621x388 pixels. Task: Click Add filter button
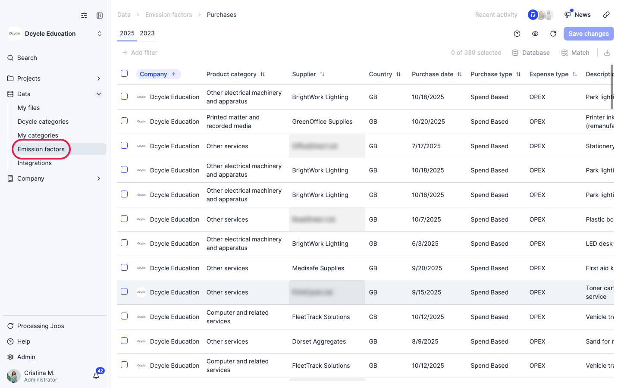[x=140, y=53]
